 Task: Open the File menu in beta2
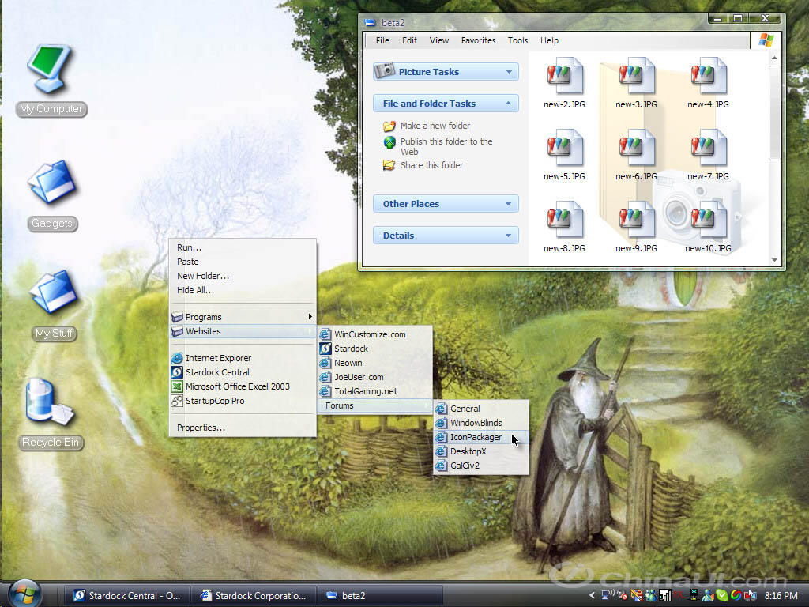(382, 40)
